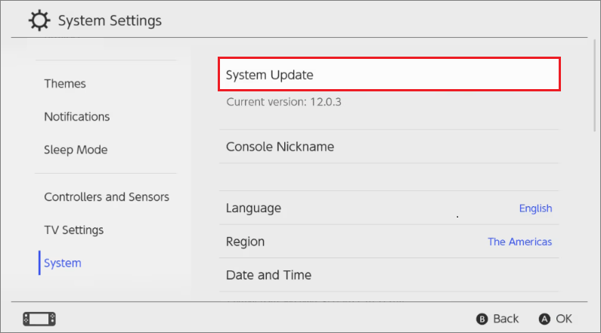
Task: Click The Americas region value
Action: pyautogui.click(x=519, y=242)
